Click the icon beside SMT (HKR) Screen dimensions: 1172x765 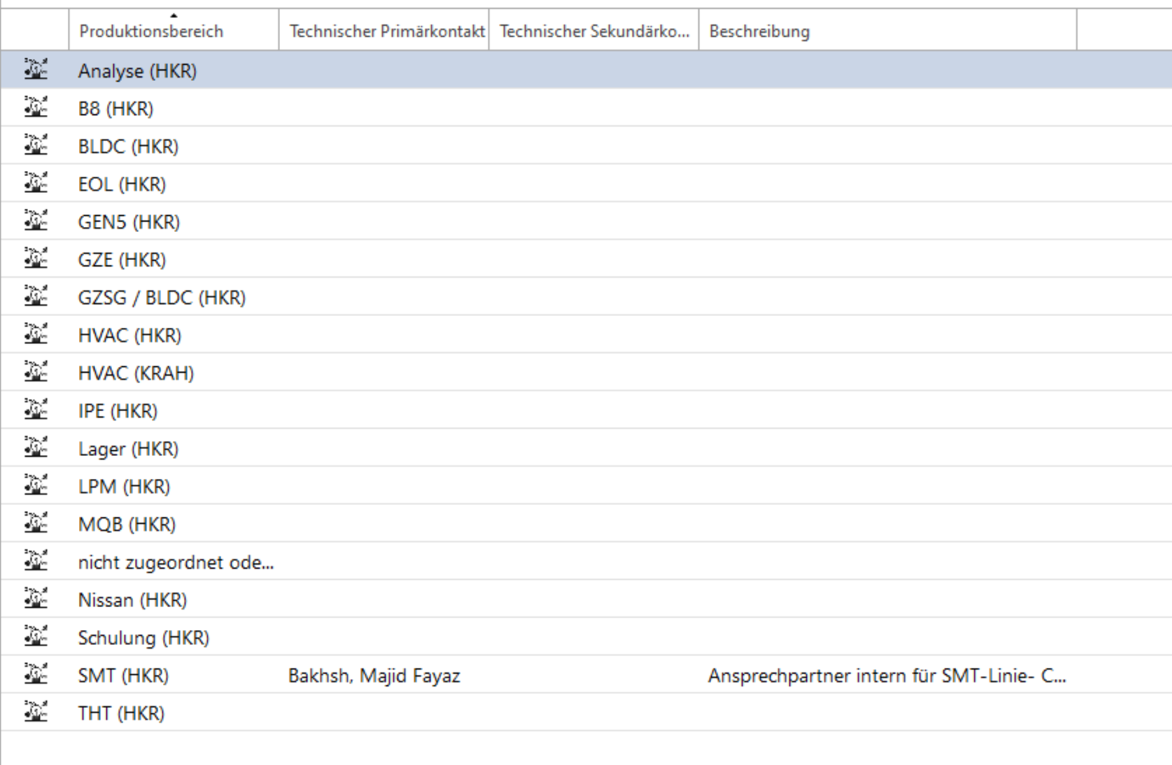click(35, 674)
